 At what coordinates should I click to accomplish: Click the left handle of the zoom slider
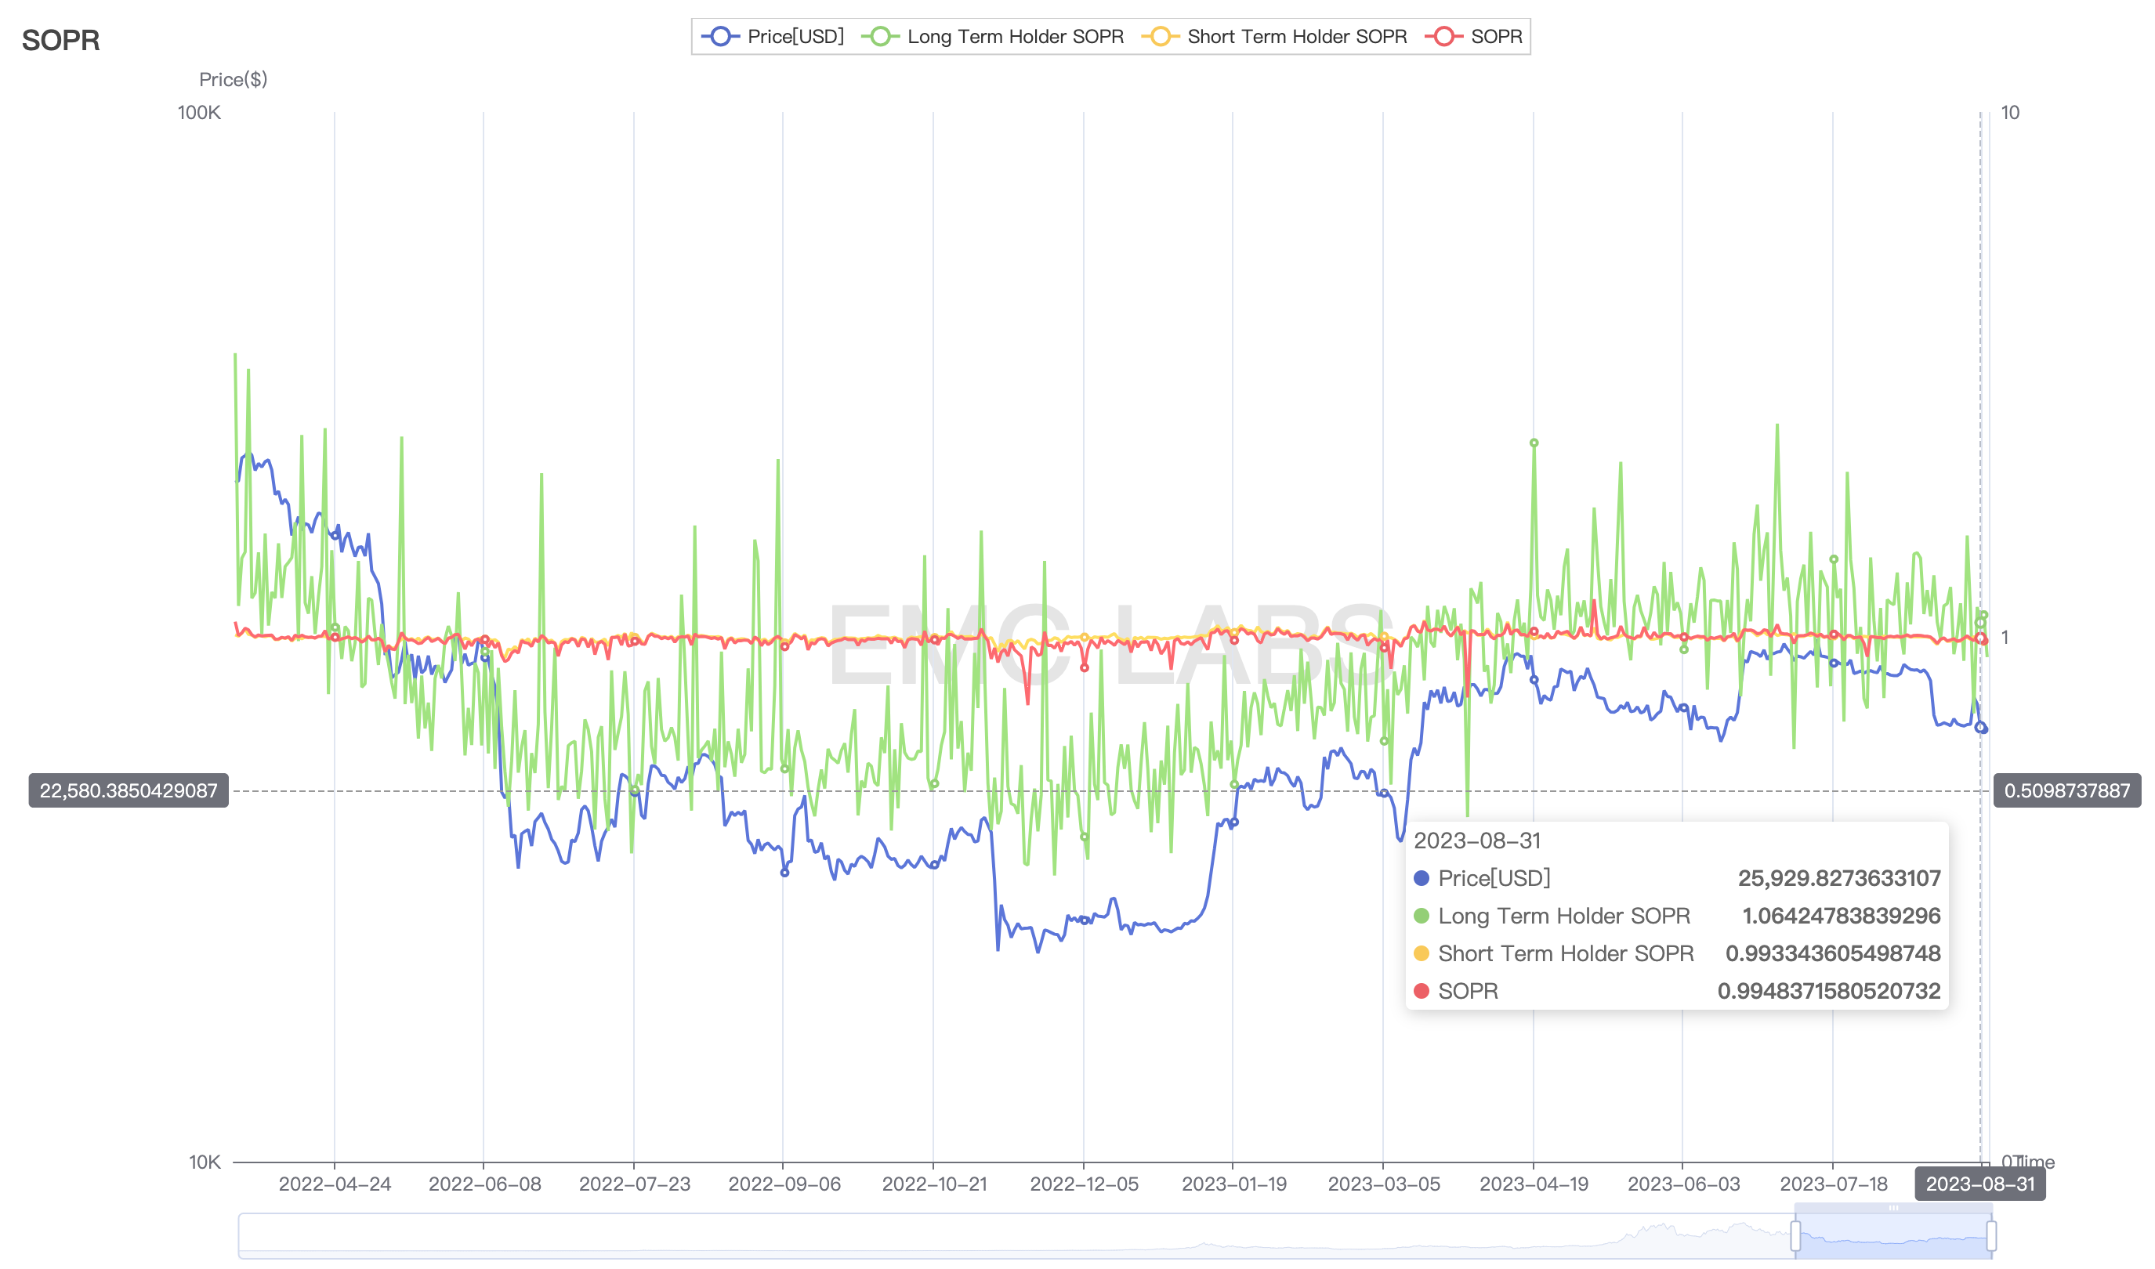1795,1235
